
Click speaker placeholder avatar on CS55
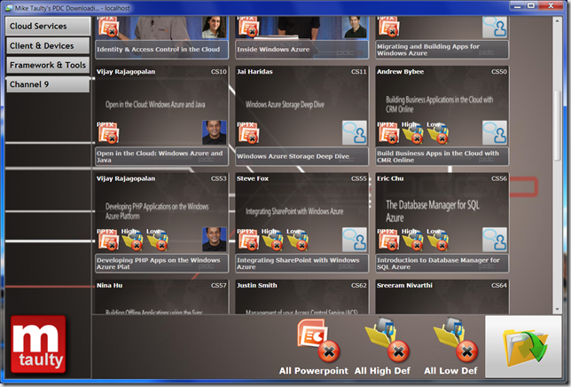355,240
